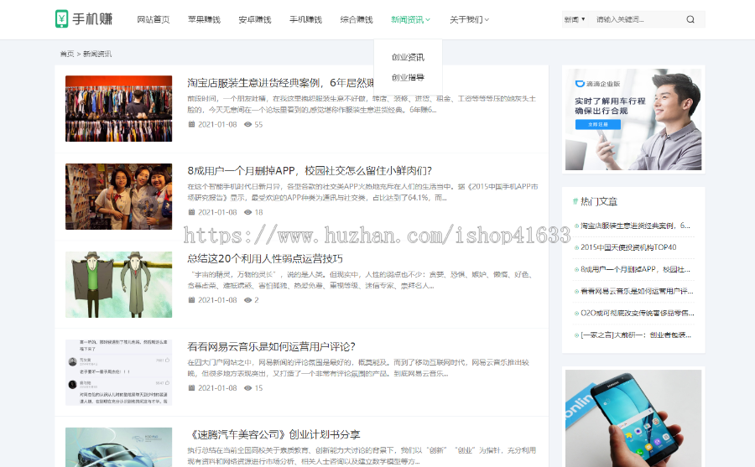This screenshot has width=755, height=467.
Task: Click three girls photo thumbnail
Action: click(118, 196)
